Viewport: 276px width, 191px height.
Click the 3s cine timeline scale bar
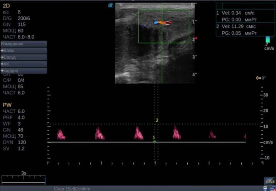pos(24,180)
